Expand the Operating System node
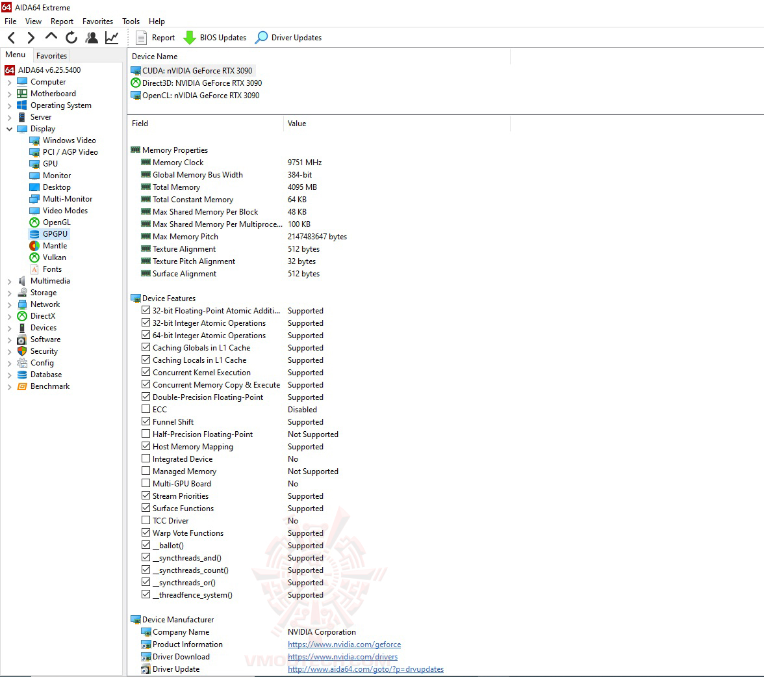Image resolution: width=764 pixels, height=677 pixels. click(9, 106)
